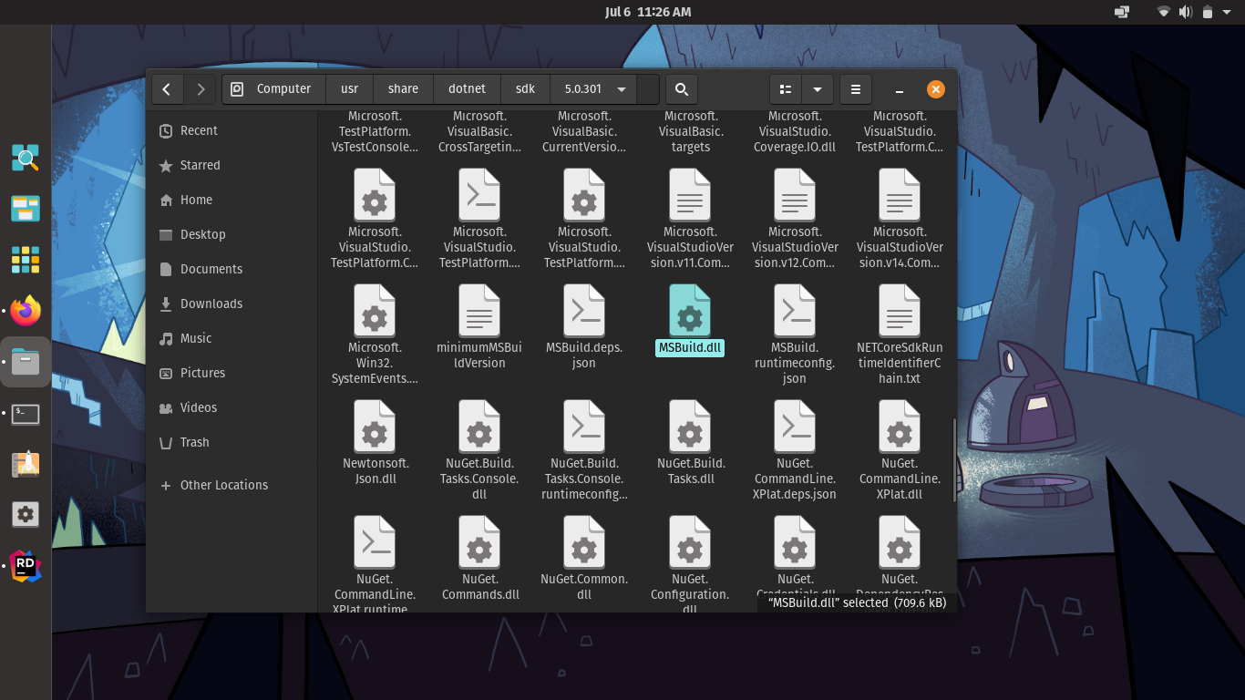Select the NuGet.CommandLine.XPlat.deps.json file icon
Screen dimensions: 1245x700
pos(795,427)
